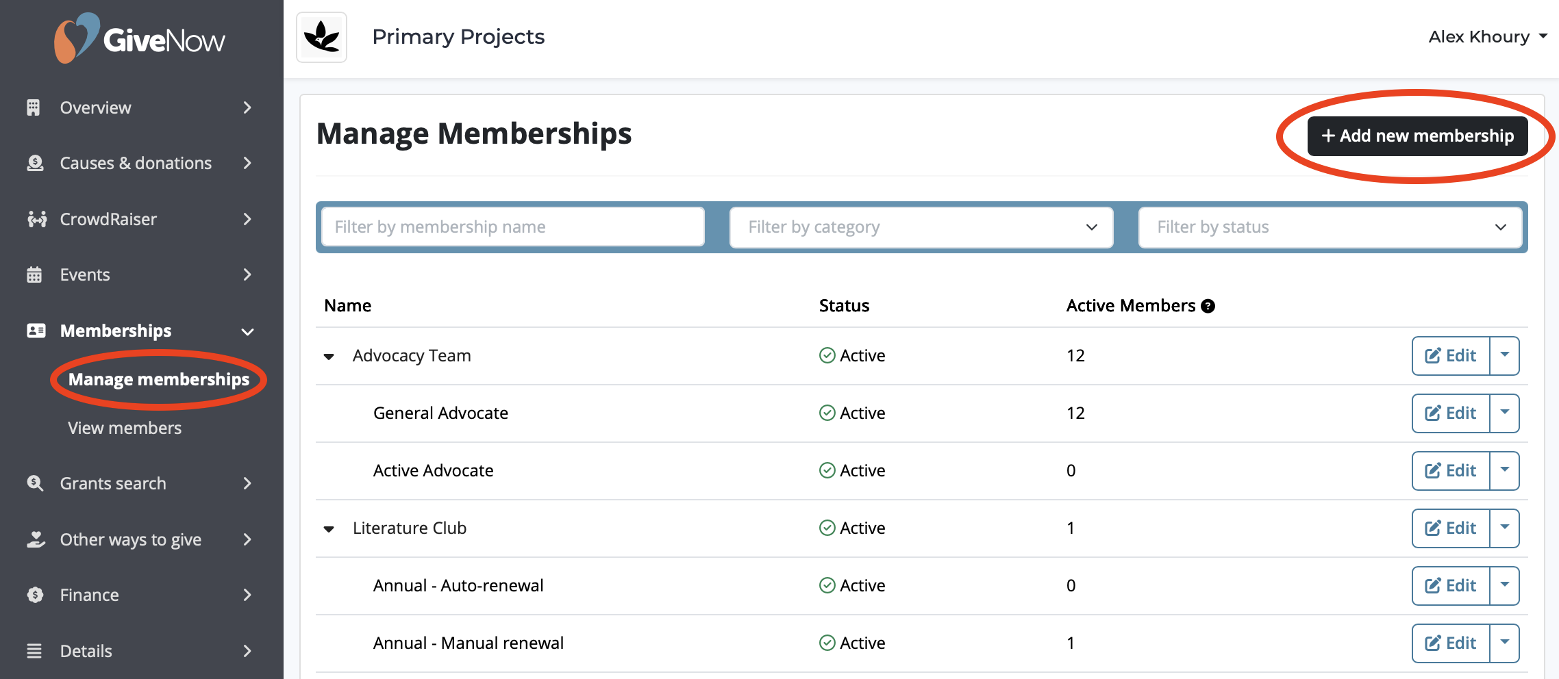Viewport: 1559px width, 679px height.
Task: Click the CrowdRaiser people icon
Action: tap(37, 219)
